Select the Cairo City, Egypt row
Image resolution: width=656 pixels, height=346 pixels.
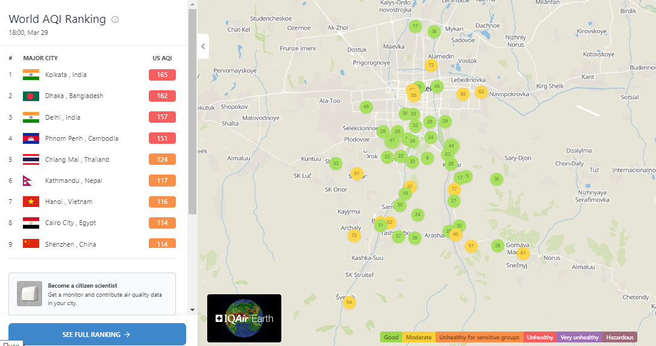92,223
